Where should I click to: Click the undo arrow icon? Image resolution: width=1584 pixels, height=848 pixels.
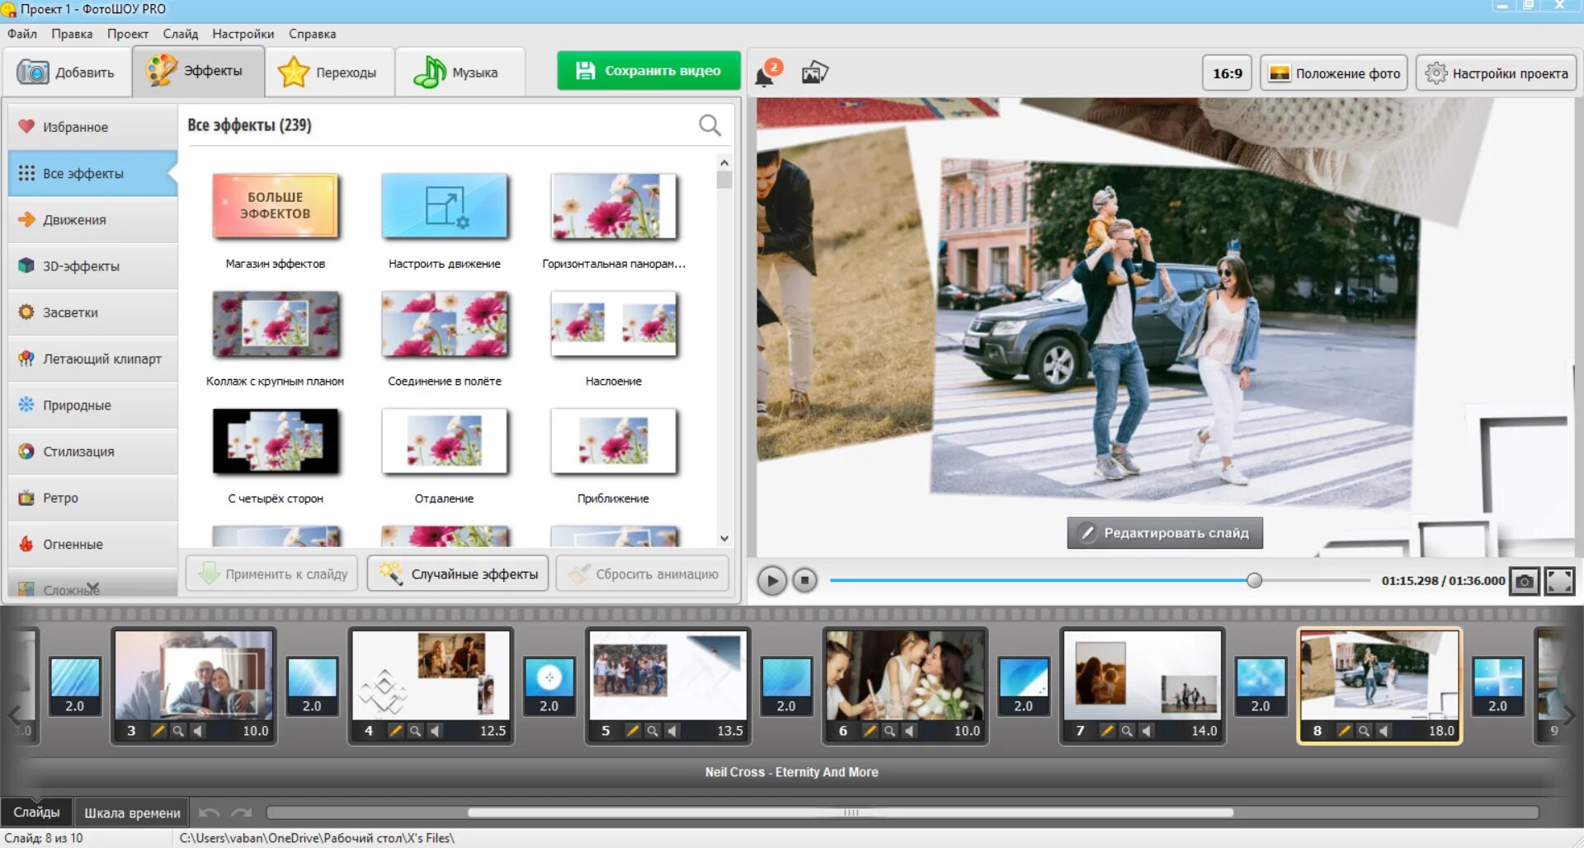tap(210, 813)
